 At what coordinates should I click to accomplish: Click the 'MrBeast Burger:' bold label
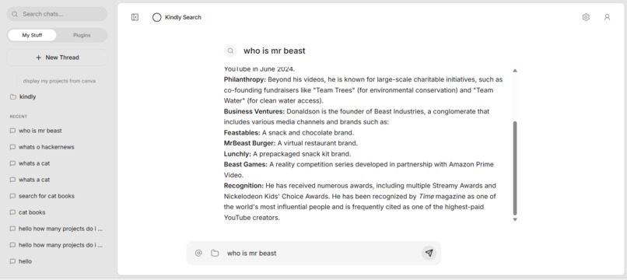pyautogui.click(x=250, y=143)
